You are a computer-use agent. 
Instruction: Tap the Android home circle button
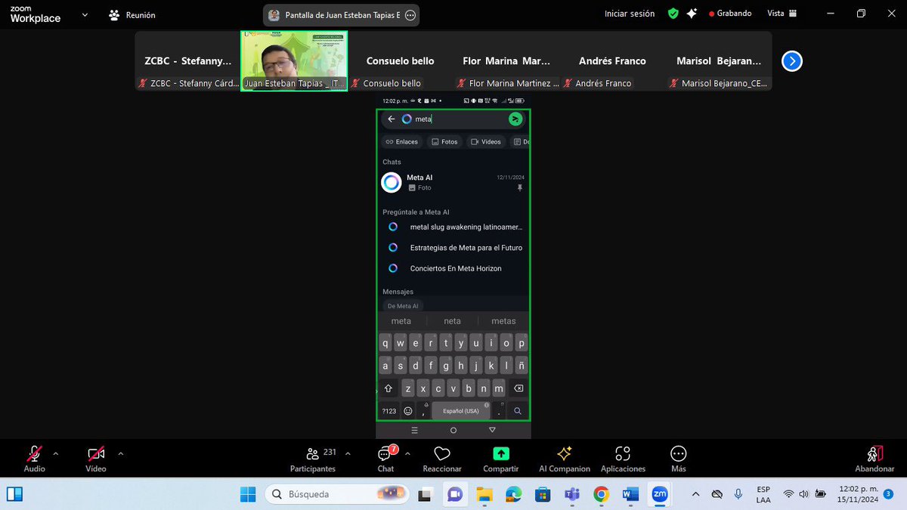tap(453, 430)
